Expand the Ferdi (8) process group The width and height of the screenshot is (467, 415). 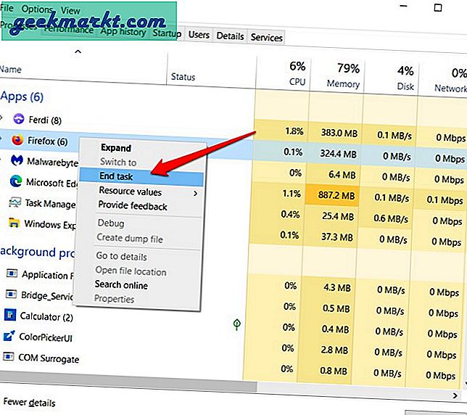1,118
